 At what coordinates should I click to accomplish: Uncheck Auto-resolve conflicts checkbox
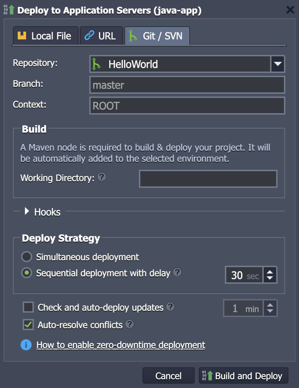click(x=28, y=325)
